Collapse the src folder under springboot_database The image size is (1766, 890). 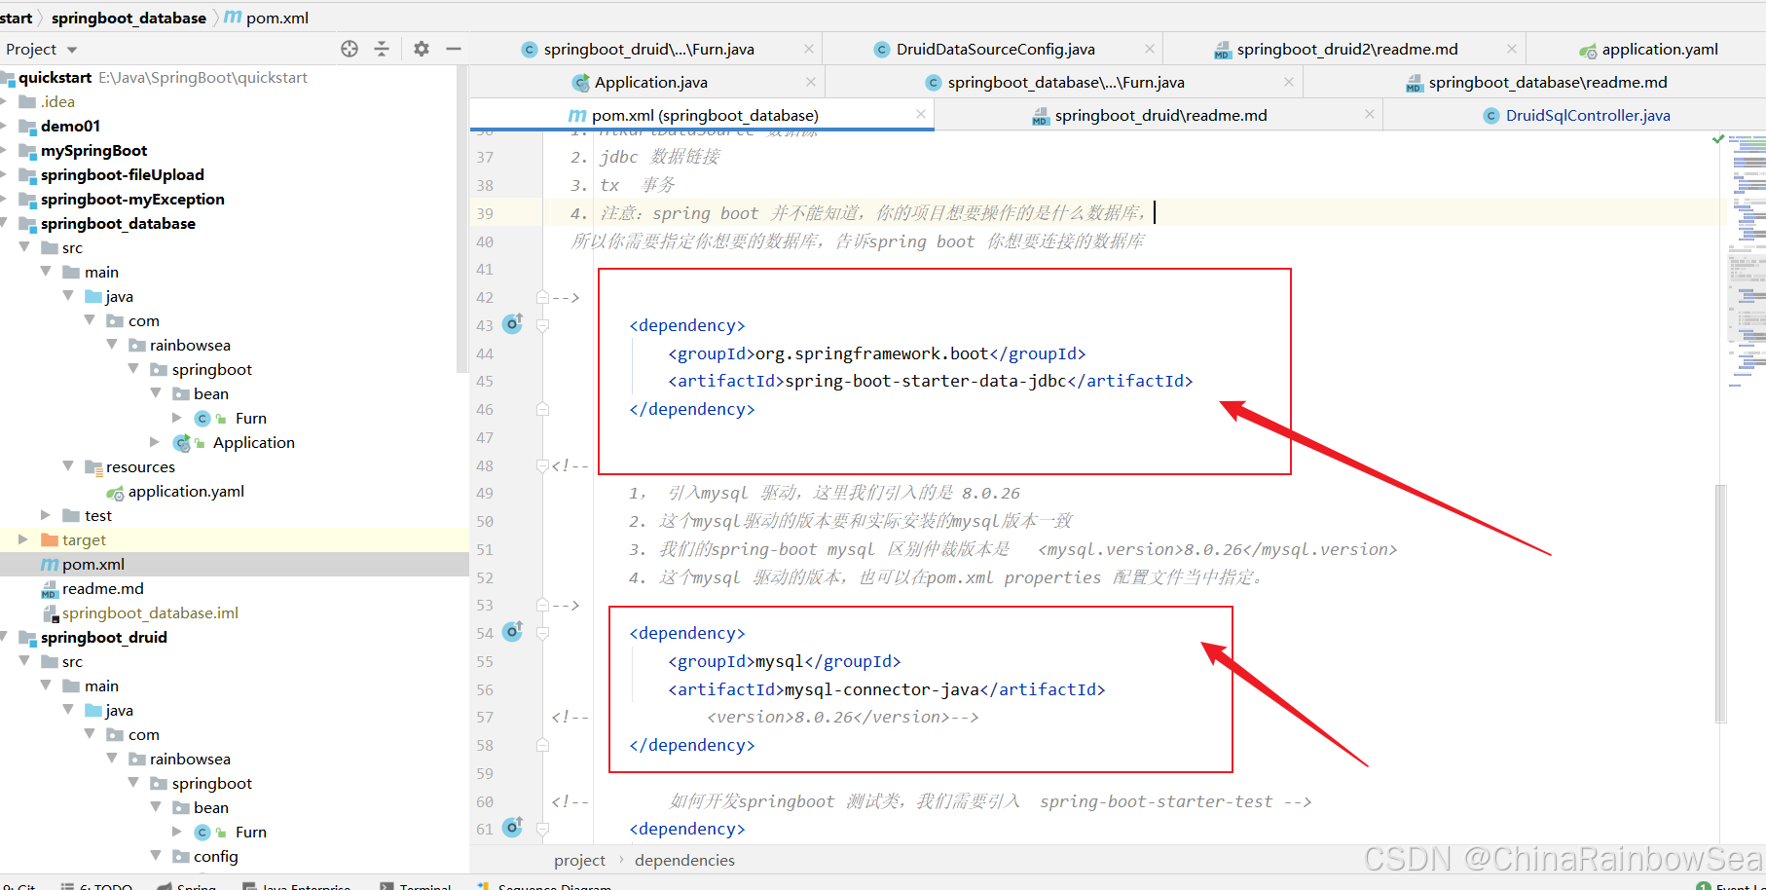(x=24, y=247)
